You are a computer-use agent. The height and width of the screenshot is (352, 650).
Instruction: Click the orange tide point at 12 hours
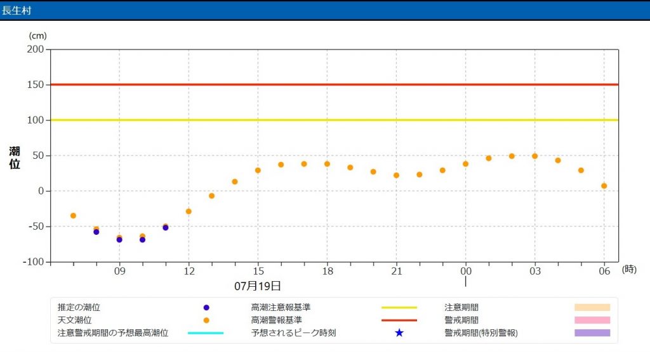pyautogui.click(x=189, y=211)
